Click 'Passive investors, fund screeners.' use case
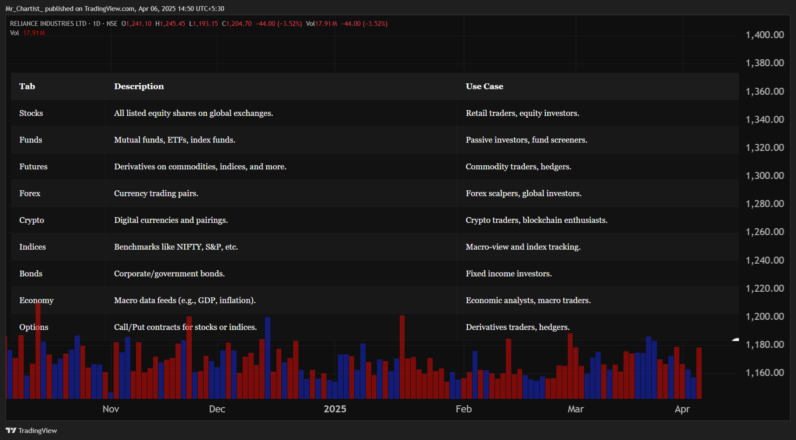796x440 pixels. [x=527, y=140]
